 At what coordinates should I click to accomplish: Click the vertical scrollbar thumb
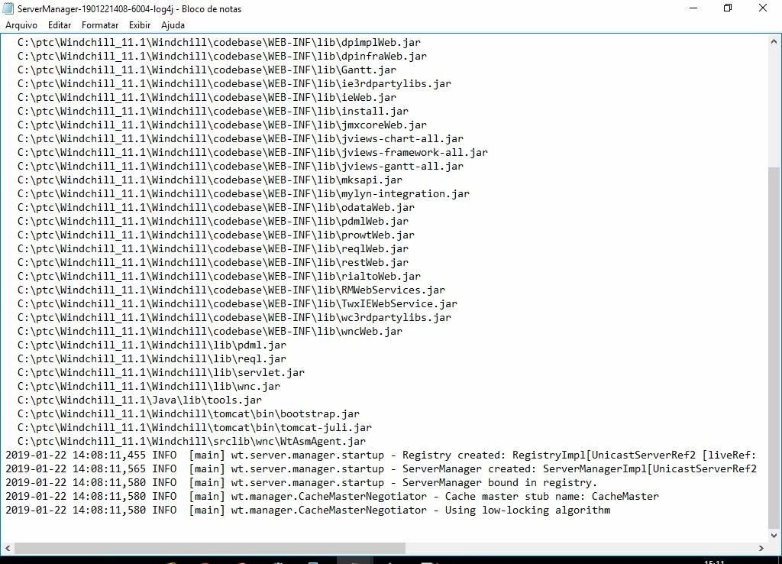pyautogui.click(x=774, y=347)
